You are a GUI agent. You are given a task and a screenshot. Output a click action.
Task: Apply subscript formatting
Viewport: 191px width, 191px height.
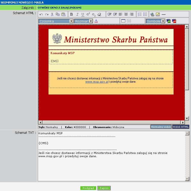pyautogui.click(x=94, y=15)
